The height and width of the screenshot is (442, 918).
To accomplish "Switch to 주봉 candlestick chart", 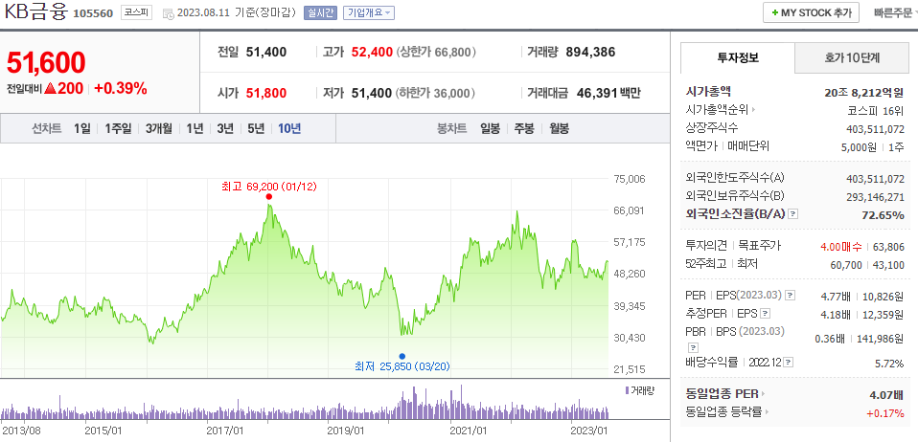I will [524, 128].
